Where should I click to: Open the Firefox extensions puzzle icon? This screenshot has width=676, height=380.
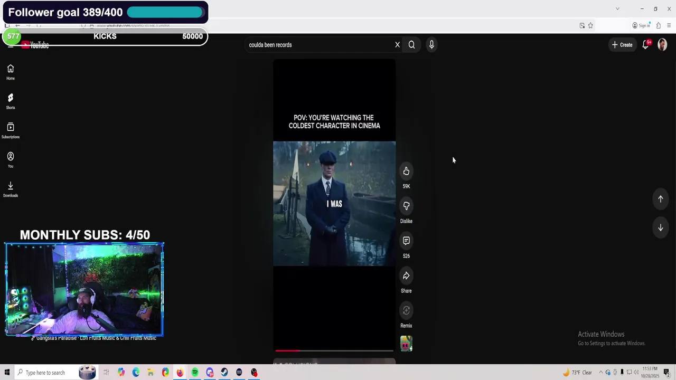point(658,25)
